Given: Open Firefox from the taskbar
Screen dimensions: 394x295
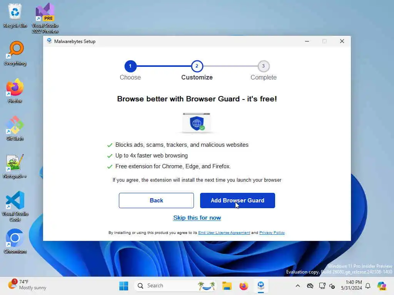Looking at the screenshot, I should (x=244, y=286).
